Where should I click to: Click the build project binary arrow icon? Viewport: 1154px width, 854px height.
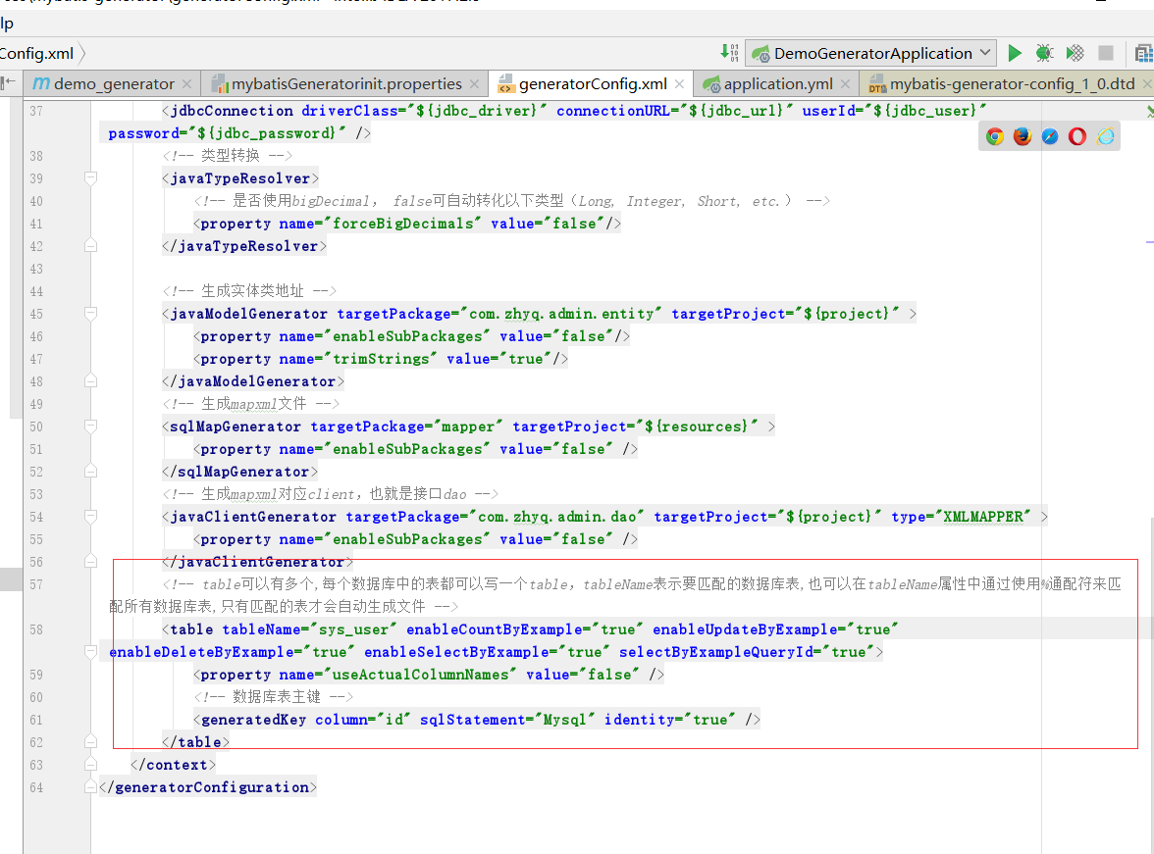coord(729,53)
